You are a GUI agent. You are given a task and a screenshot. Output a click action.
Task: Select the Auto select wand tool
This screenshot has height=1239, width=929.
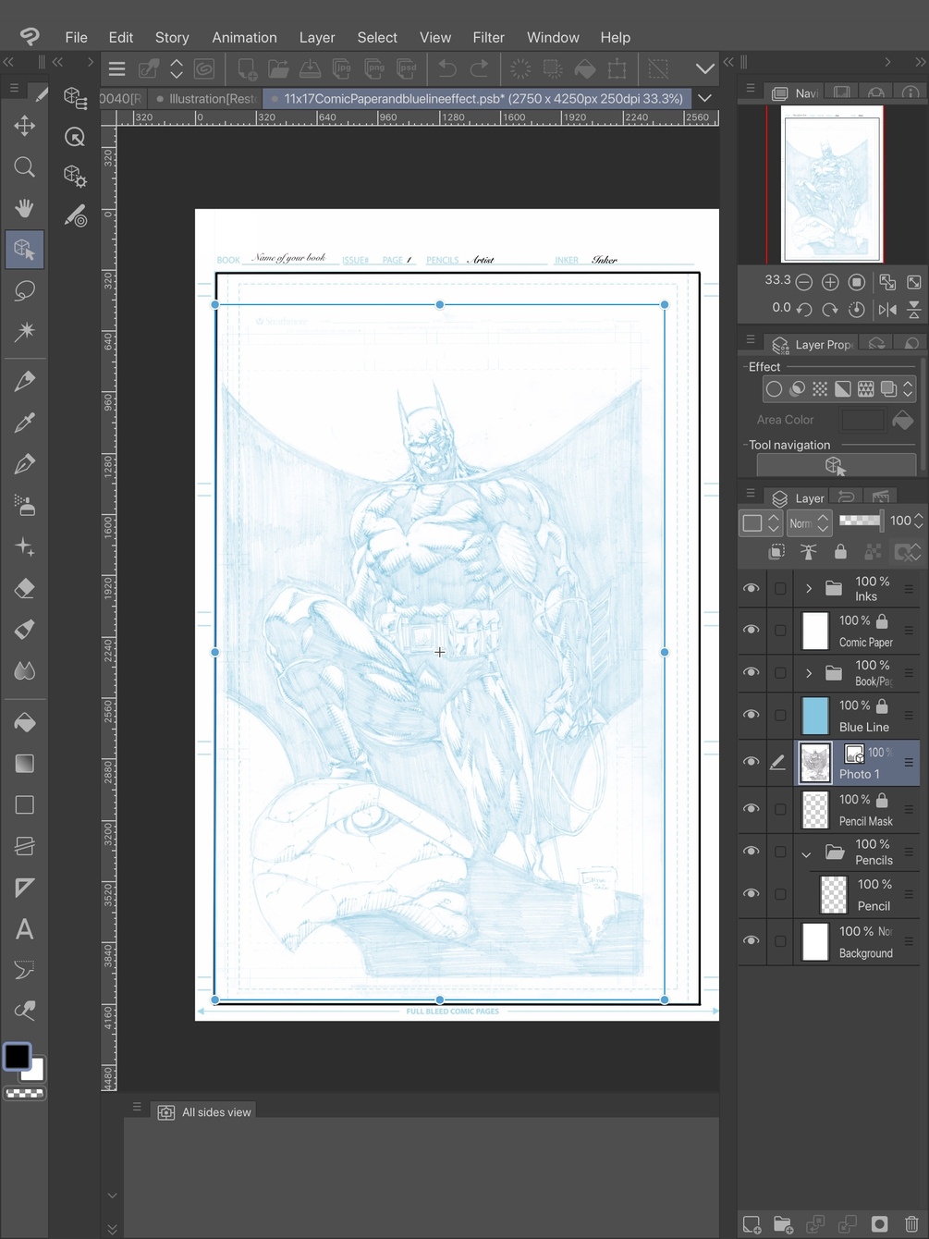(25, 332)
